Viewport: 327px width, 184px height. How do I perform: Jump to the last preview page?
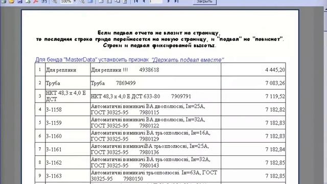(x=176, y=2)
